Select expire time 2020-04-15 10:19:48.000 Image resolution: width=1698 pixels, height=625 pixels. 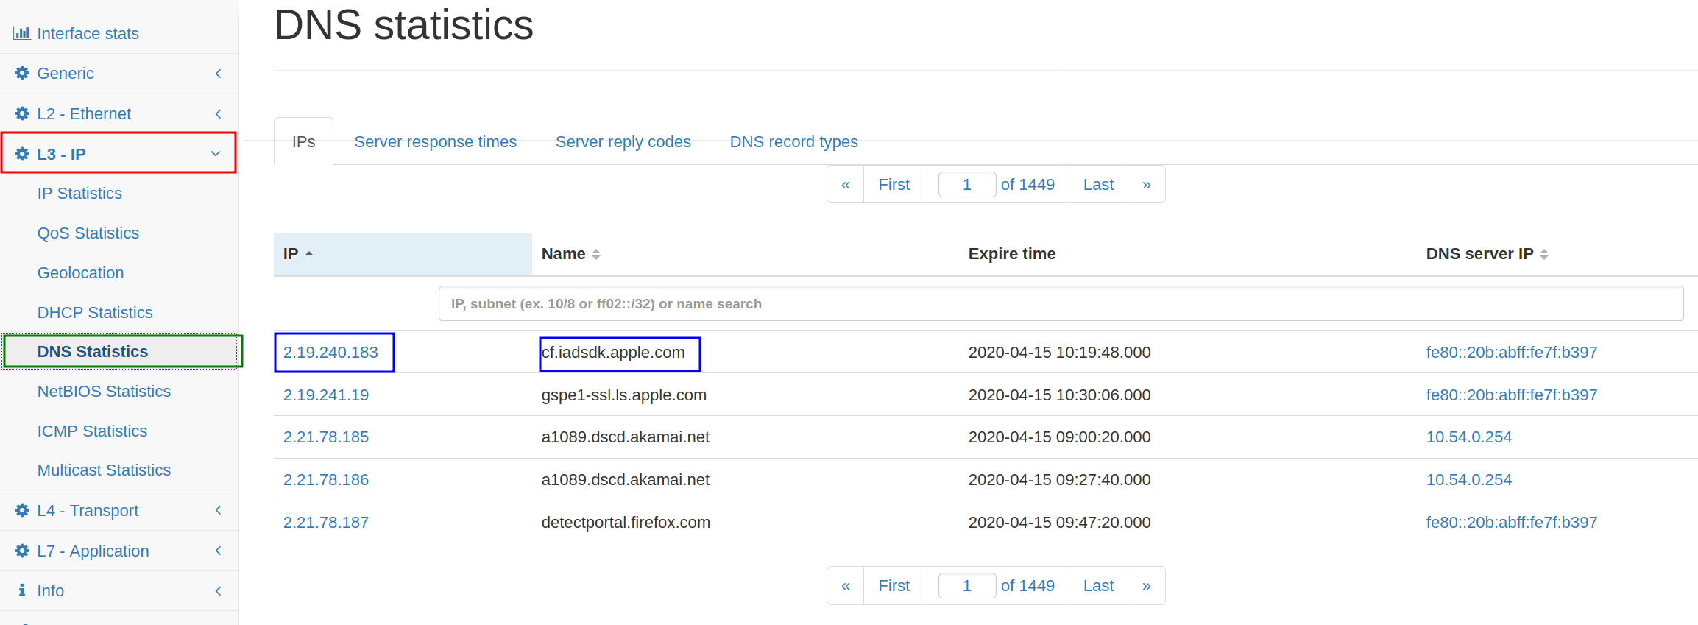pyautogui.click(x=1059, y=352)
